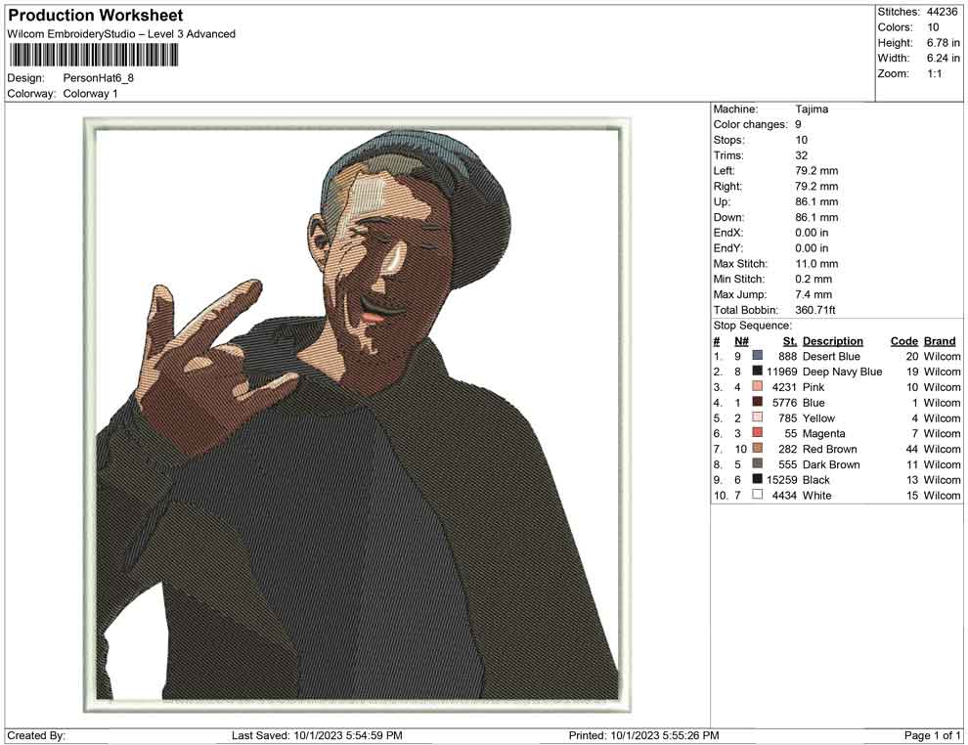The image size is (968, 745).
Task: Click the Stitches value '44236'
Action: pyautogui.click(x=942, y=12)
